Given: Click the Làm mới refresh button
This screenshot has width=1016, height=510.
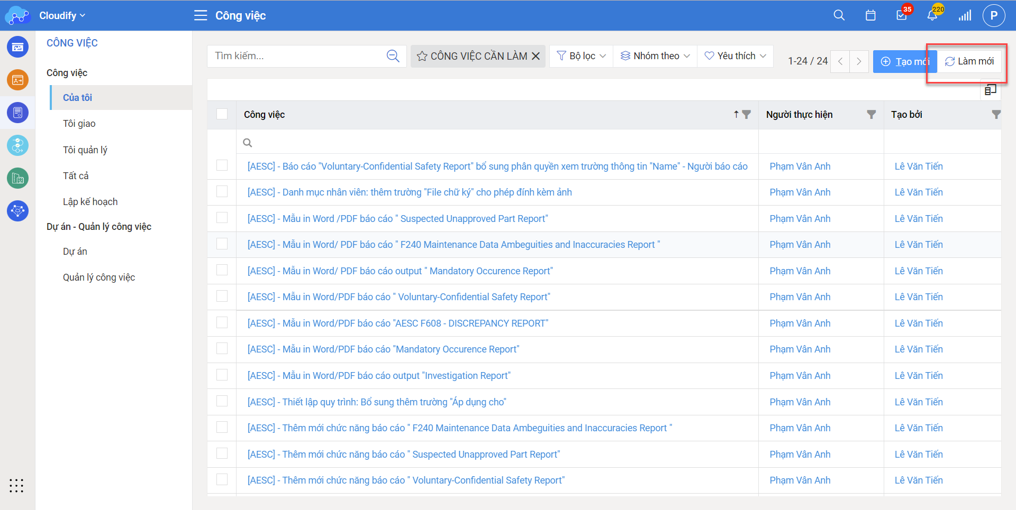Looking at the screenshot, I should [969, 61].
